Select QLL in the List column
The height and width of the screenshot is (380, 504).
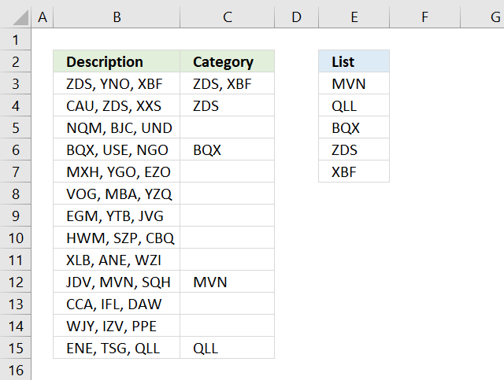point(354,105)
